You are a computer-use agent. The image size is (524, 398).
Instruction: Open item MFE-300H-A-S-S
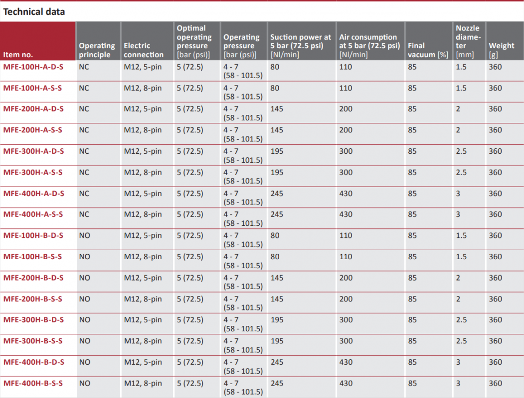33,173
